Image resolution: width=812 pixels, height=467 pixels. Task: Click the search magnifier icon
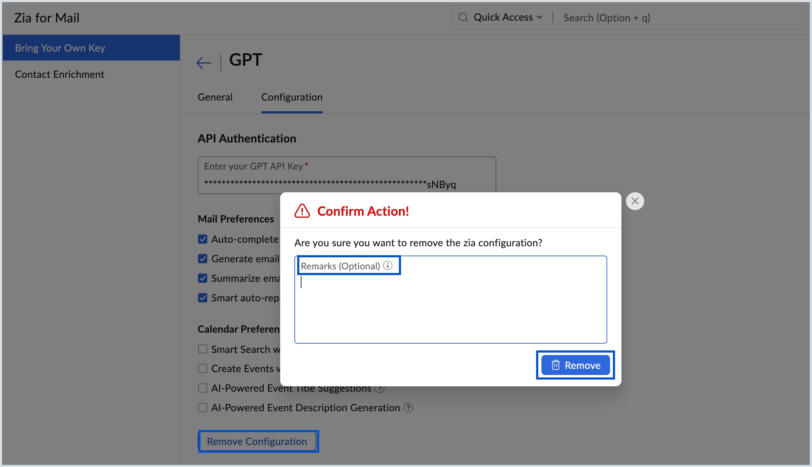pos(463,17)
